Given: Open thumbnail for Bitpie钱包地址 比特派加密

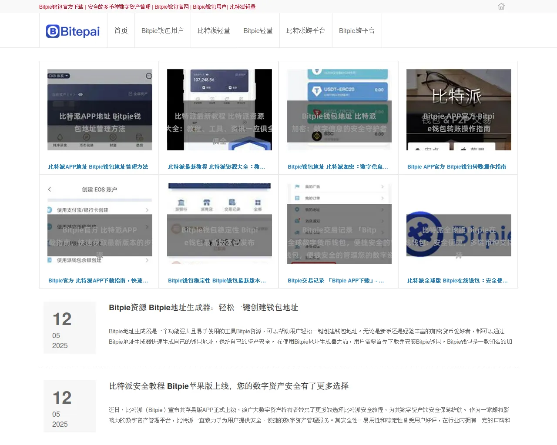Looking at the screenshot, I should pos(339,110).
